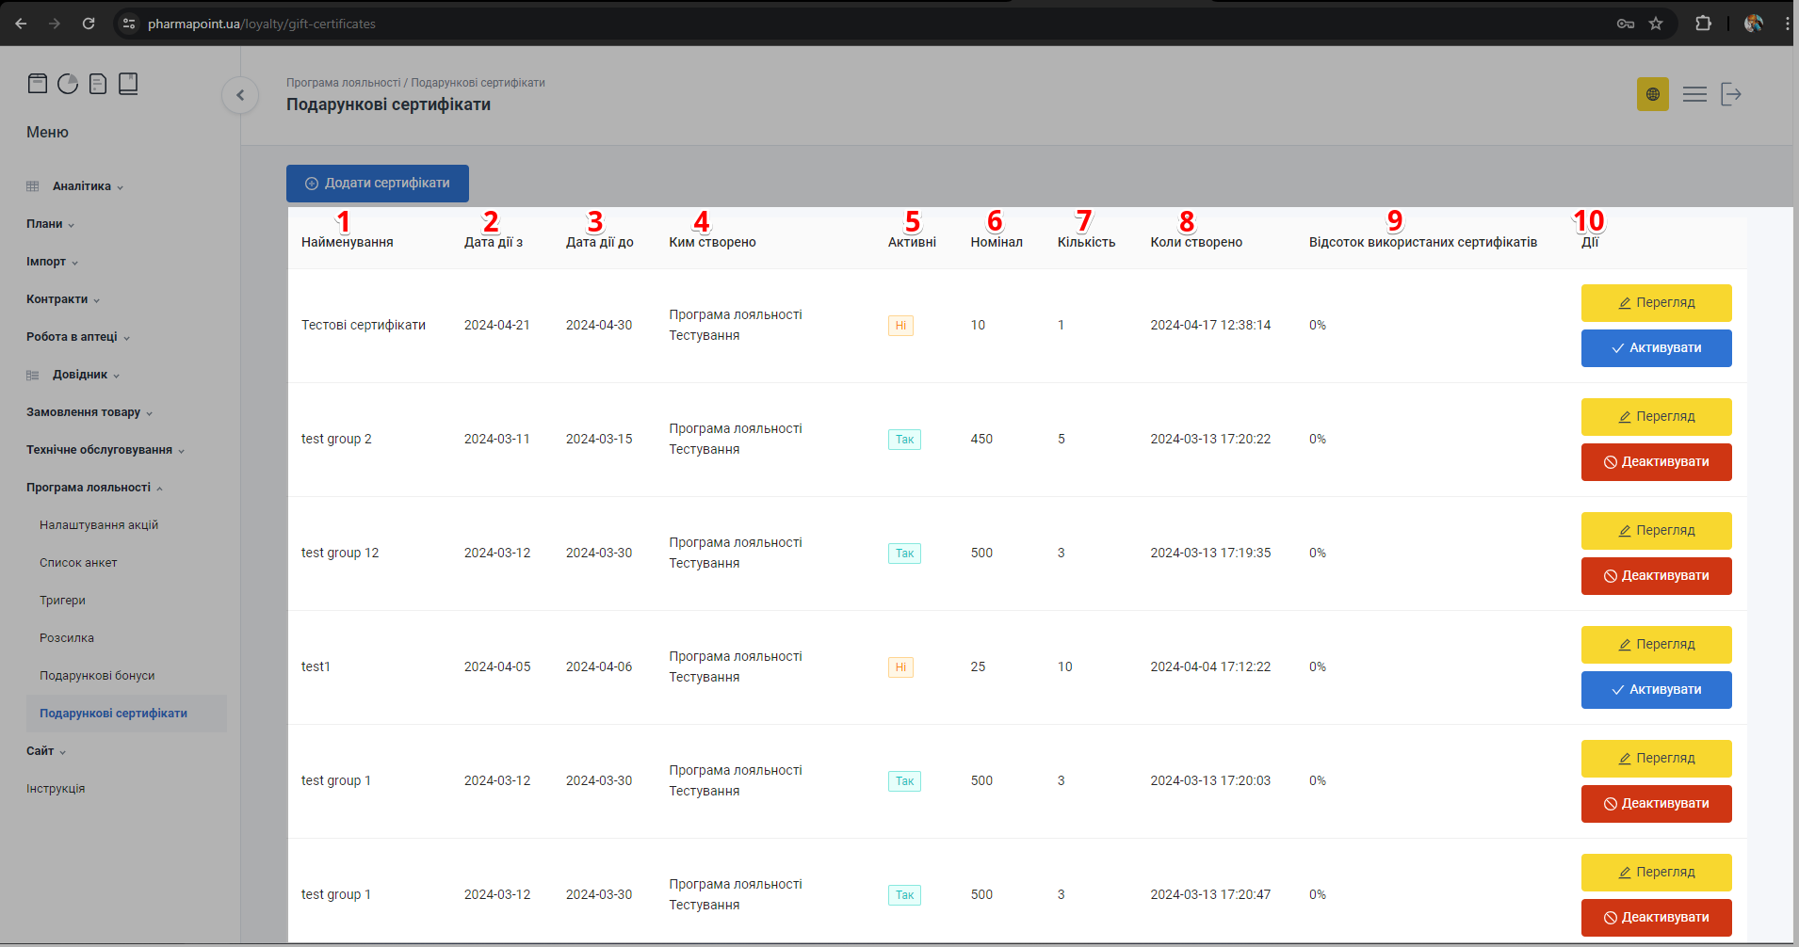
Task: Collapse sidebar with the left chevron button
Action: (x=240, y=95)
